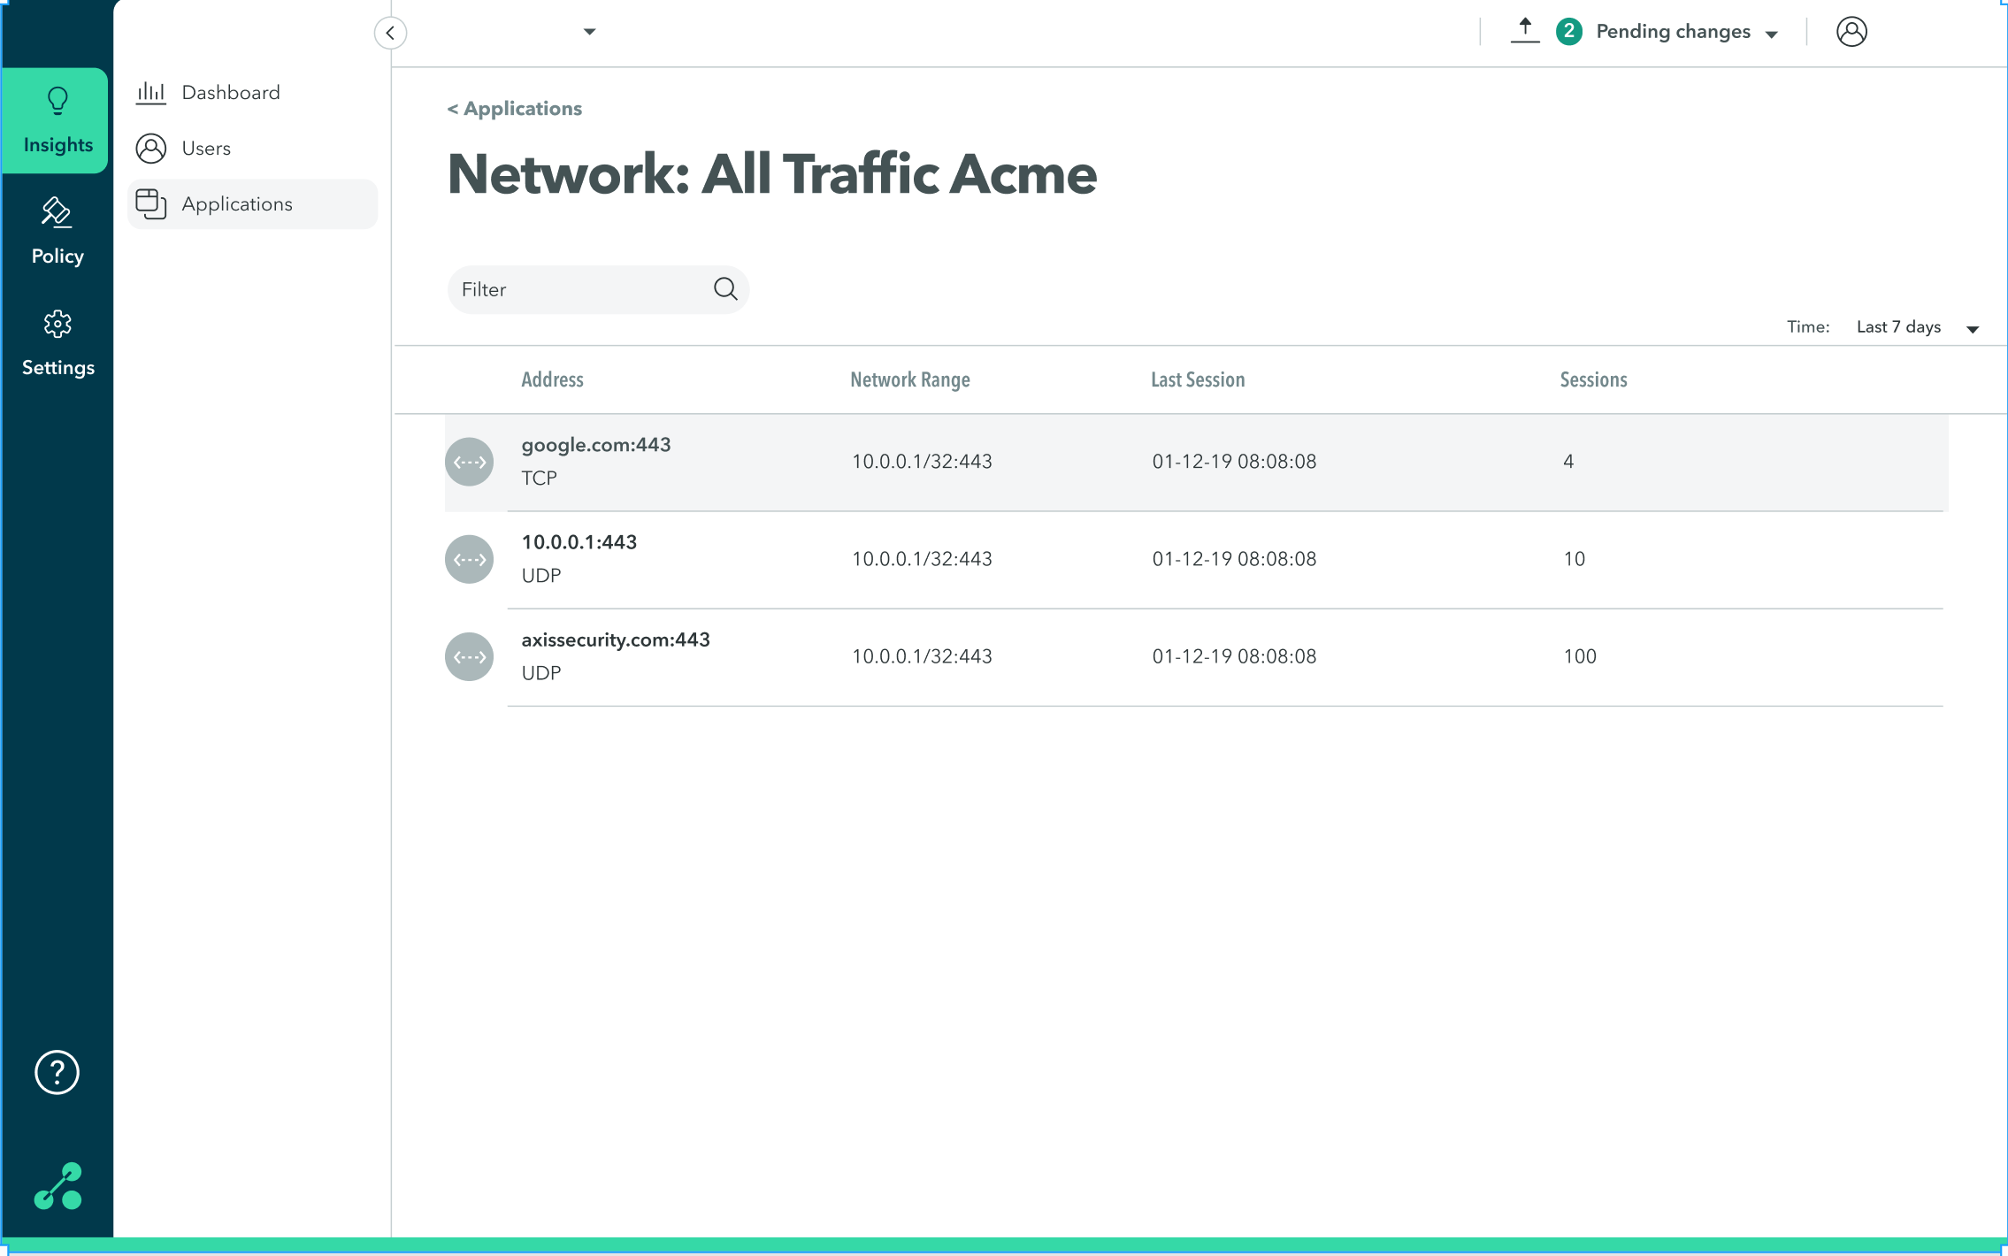The width and height of the screenshot is (2008, 1256).
Task: Open the Settings gear section
Action: pyautogui.click(x=57, y=343)
